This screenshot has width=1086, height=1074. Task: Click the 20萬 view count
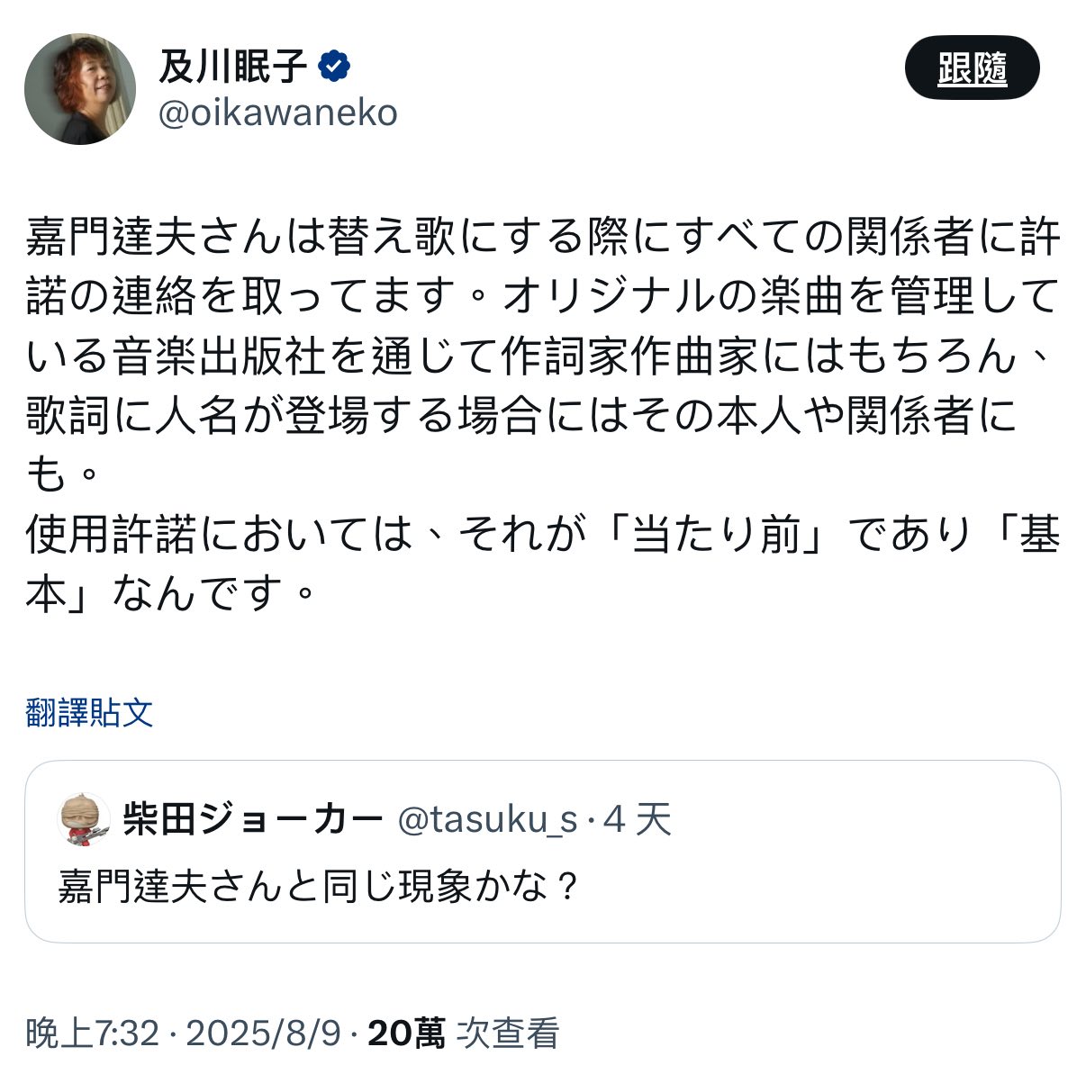coord(406,1033)
